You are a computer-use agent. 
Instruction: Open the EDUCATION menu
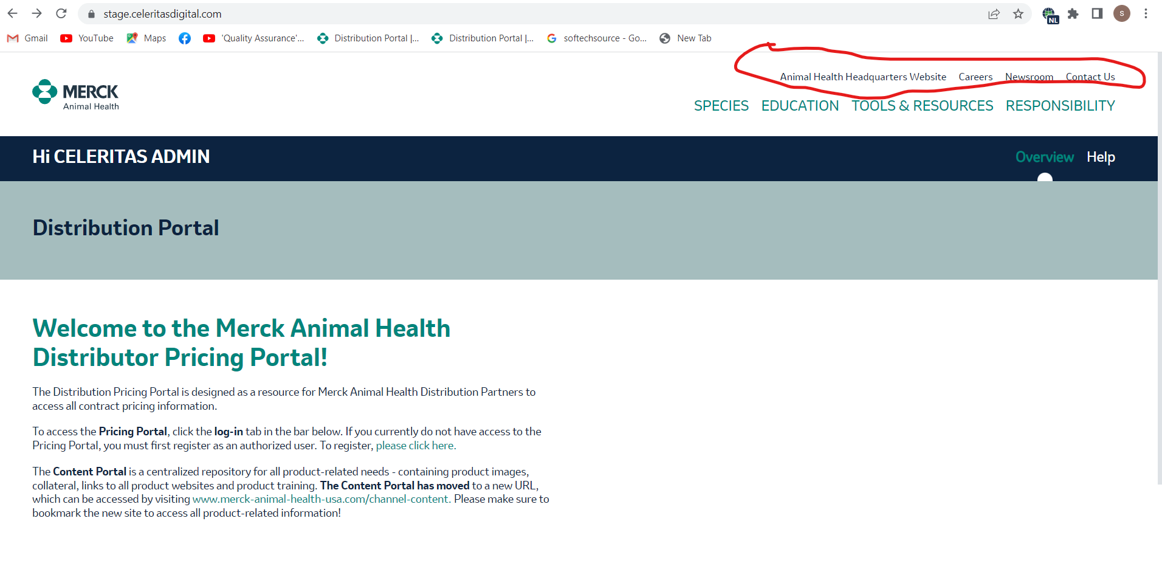tap(800, 106)
